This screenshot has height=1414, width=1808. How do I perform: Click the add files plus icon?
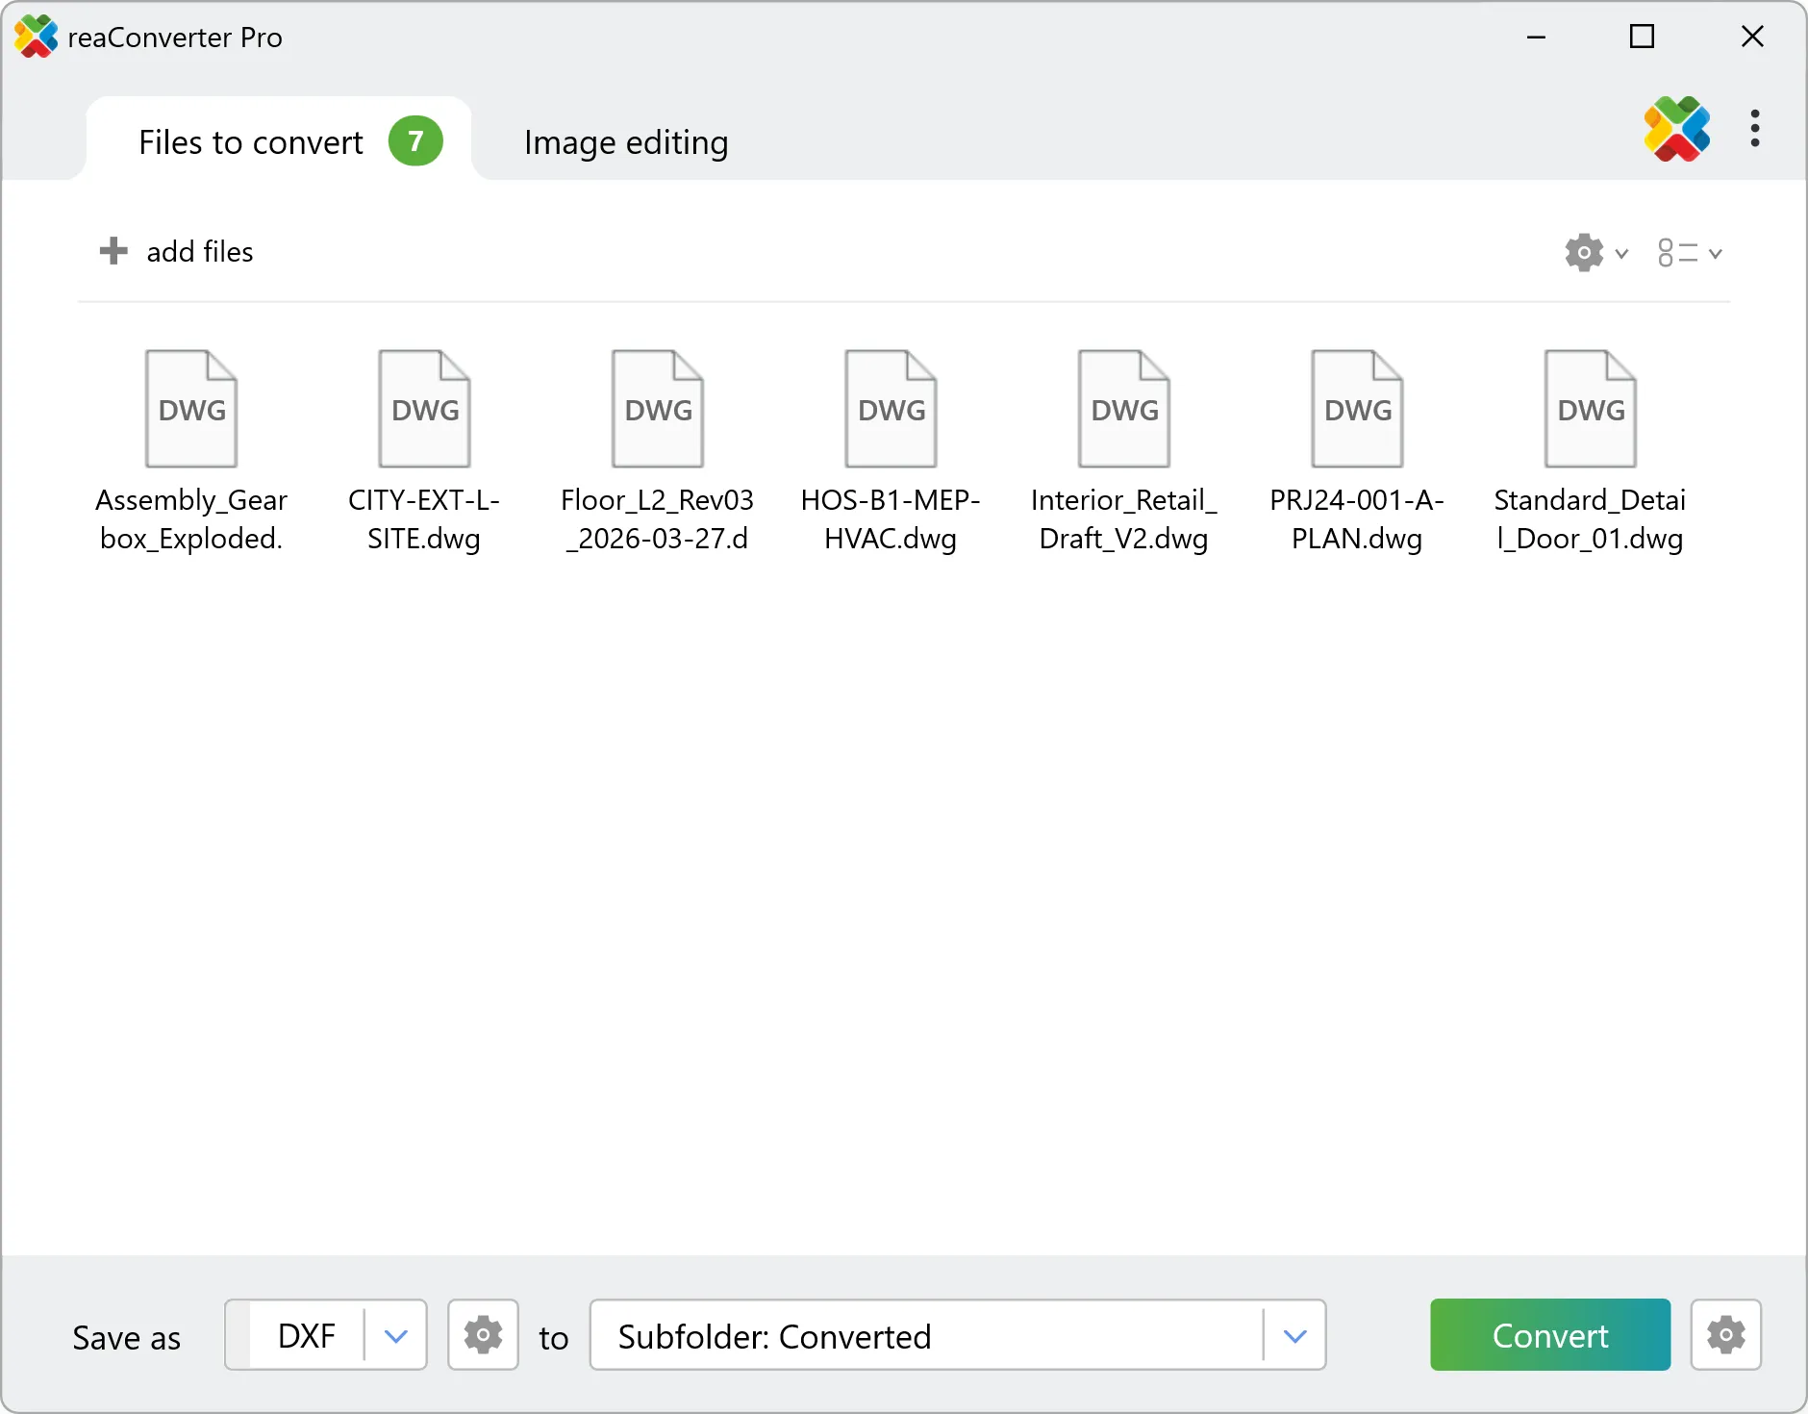[x=113, y=251]
